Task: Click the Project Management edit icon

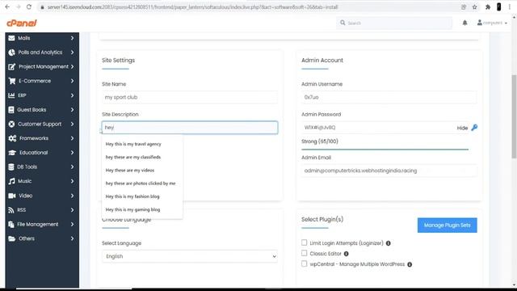Action: 11,66
